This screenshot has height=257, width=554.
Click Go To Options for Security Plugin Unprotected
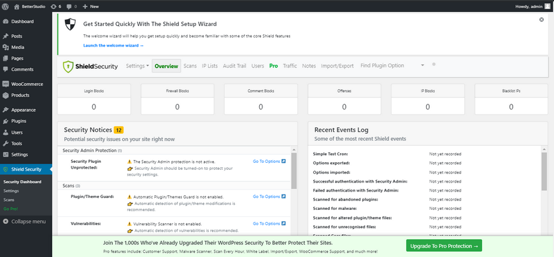(269, 162)
